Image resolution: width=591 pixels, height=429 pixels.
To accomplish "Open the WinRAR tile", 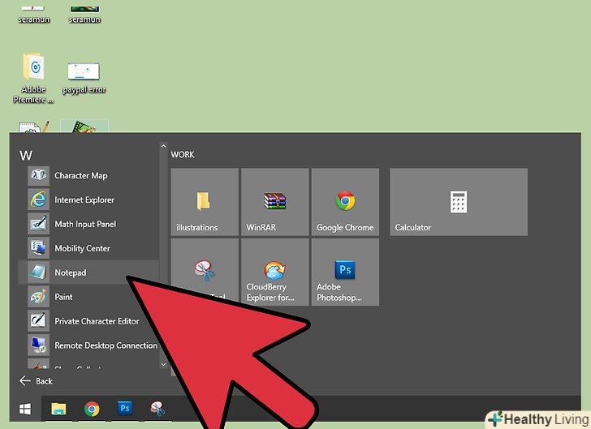I will pyautogui.click(x=274, y=203).
